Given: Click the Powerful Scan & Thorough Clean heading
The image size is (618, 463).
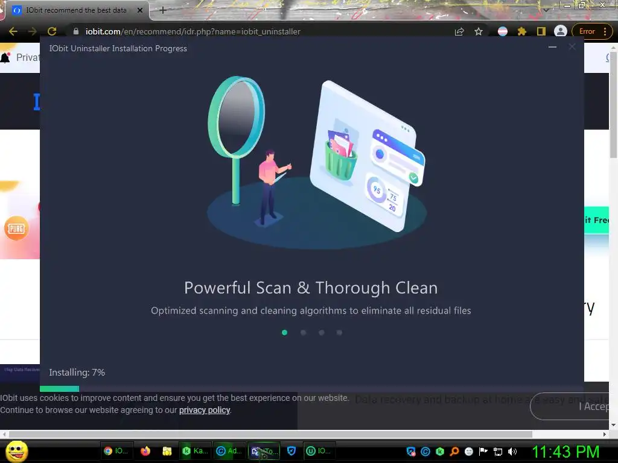Looking at the screenshot, I should point(311,288).
